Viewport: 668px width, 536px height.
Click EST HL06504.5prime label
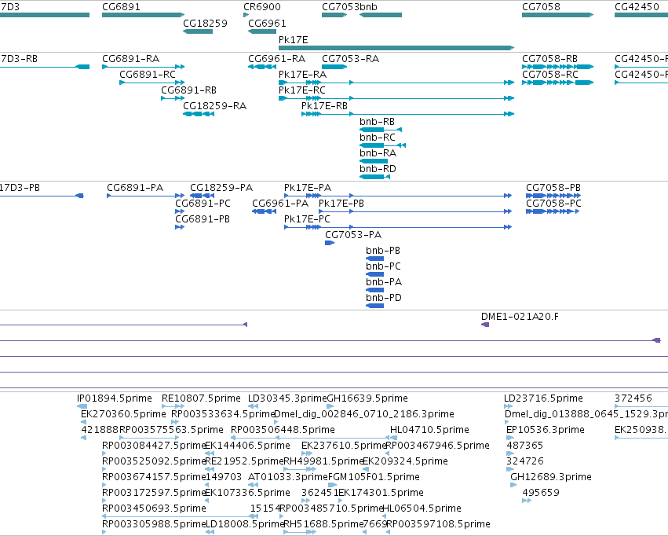point(422,508)
